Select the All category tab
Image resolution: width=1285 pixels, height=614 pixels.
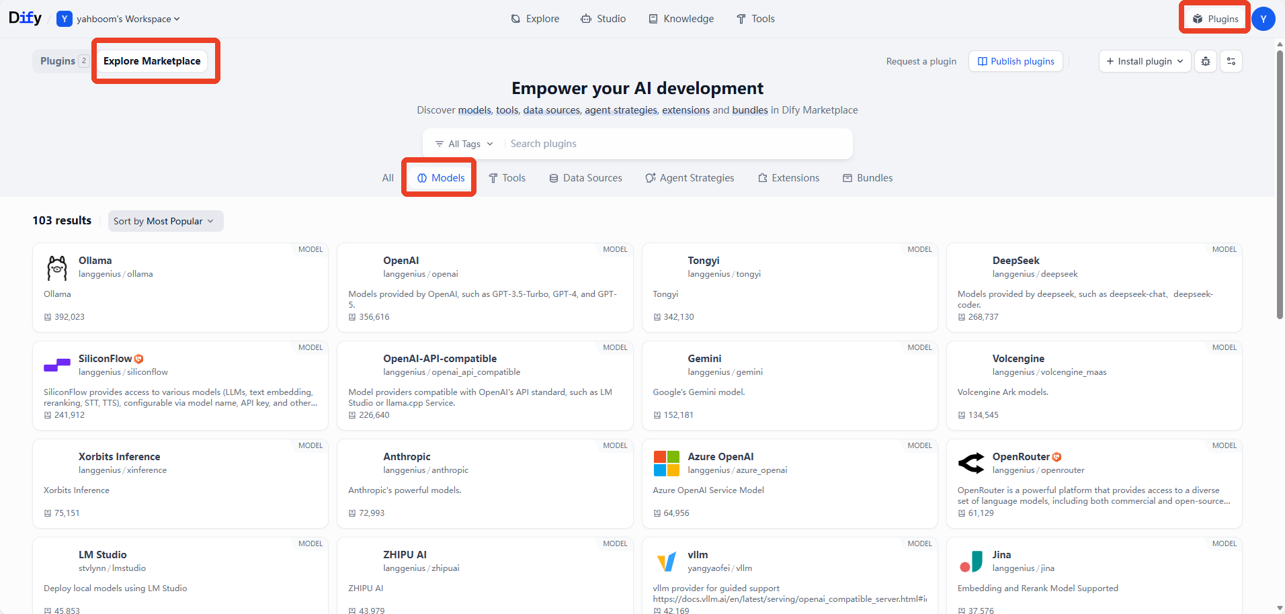388,178
